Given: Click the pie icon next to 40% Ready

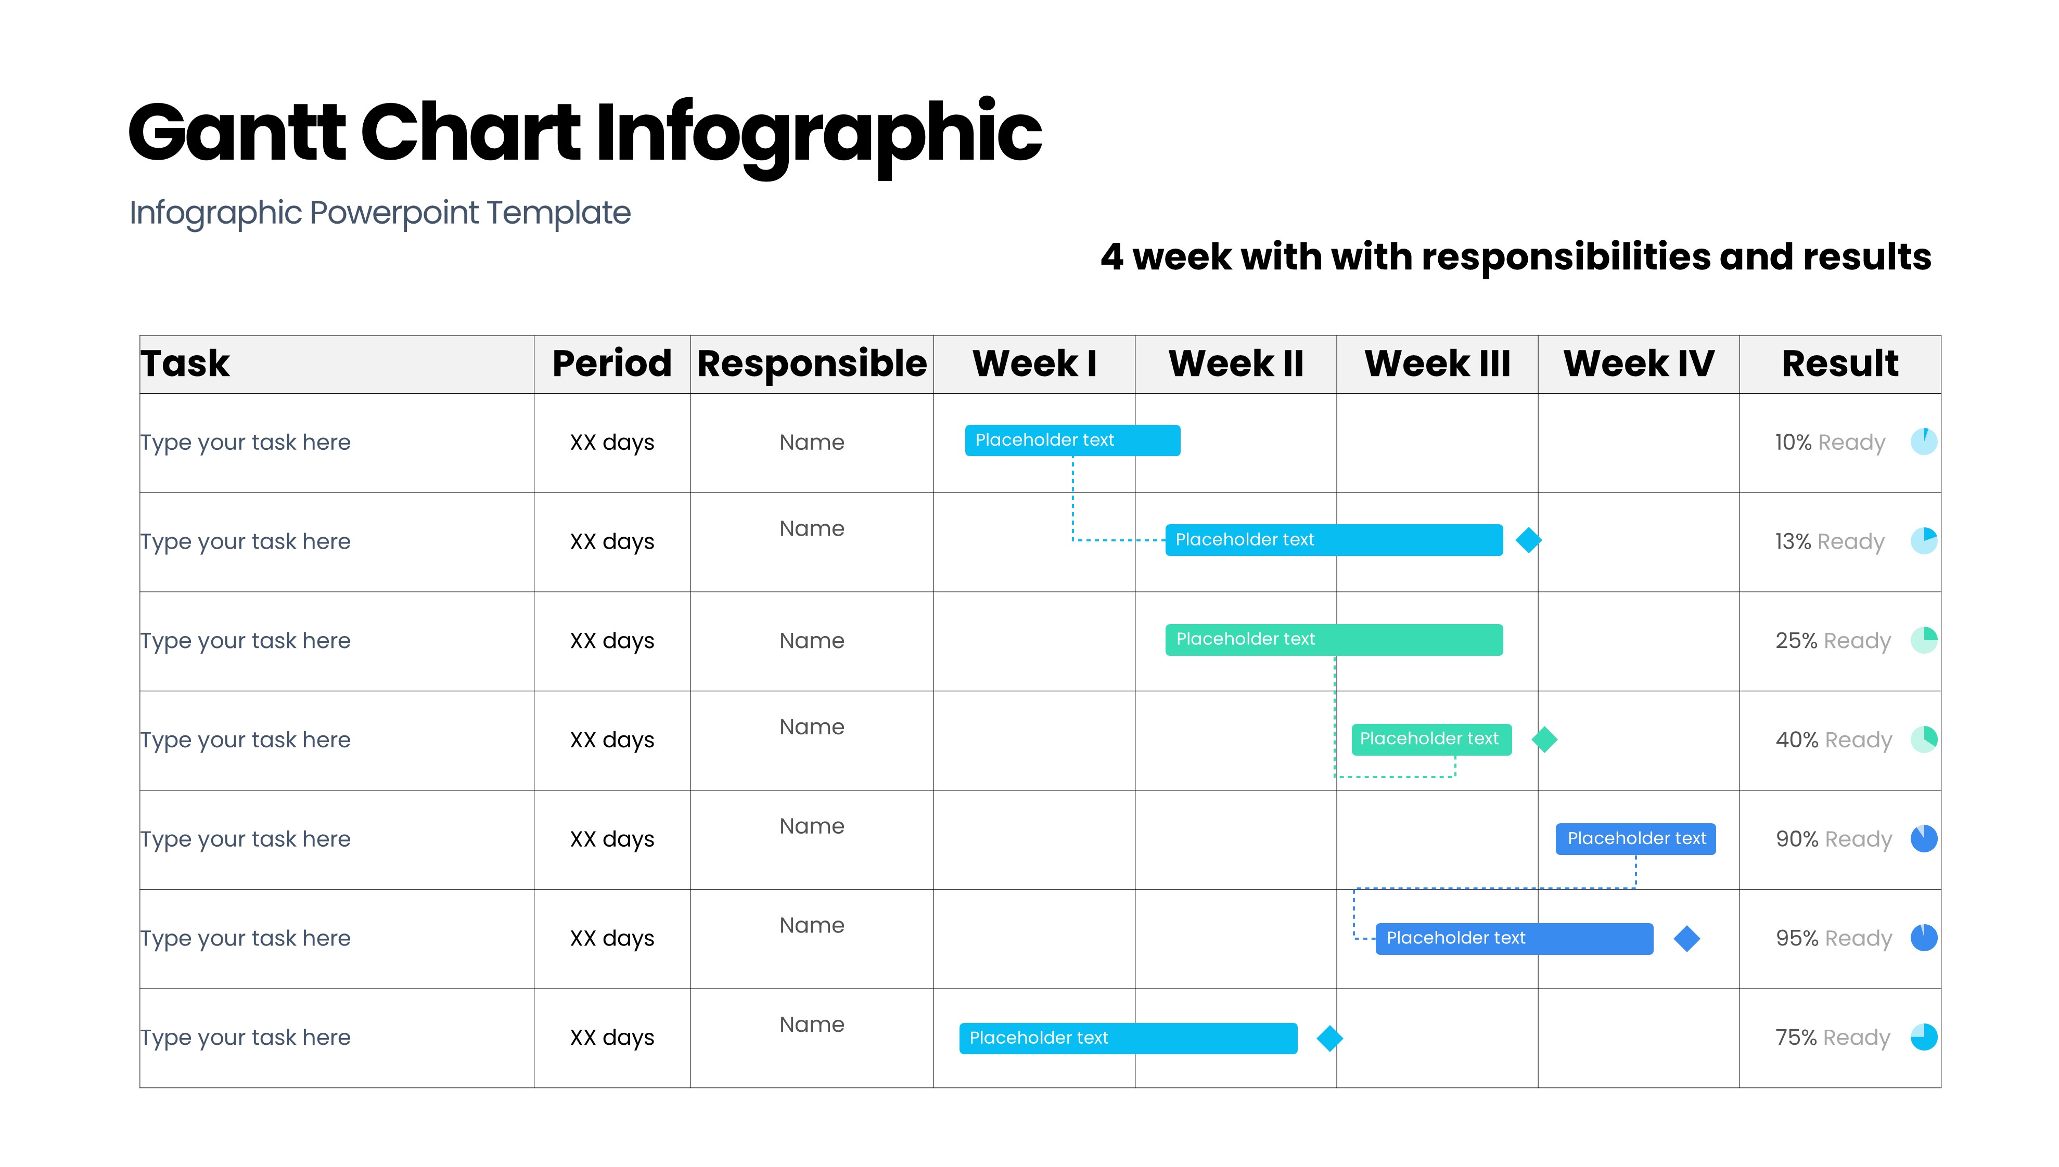Looking at the screenshot, I should 1923,739.
